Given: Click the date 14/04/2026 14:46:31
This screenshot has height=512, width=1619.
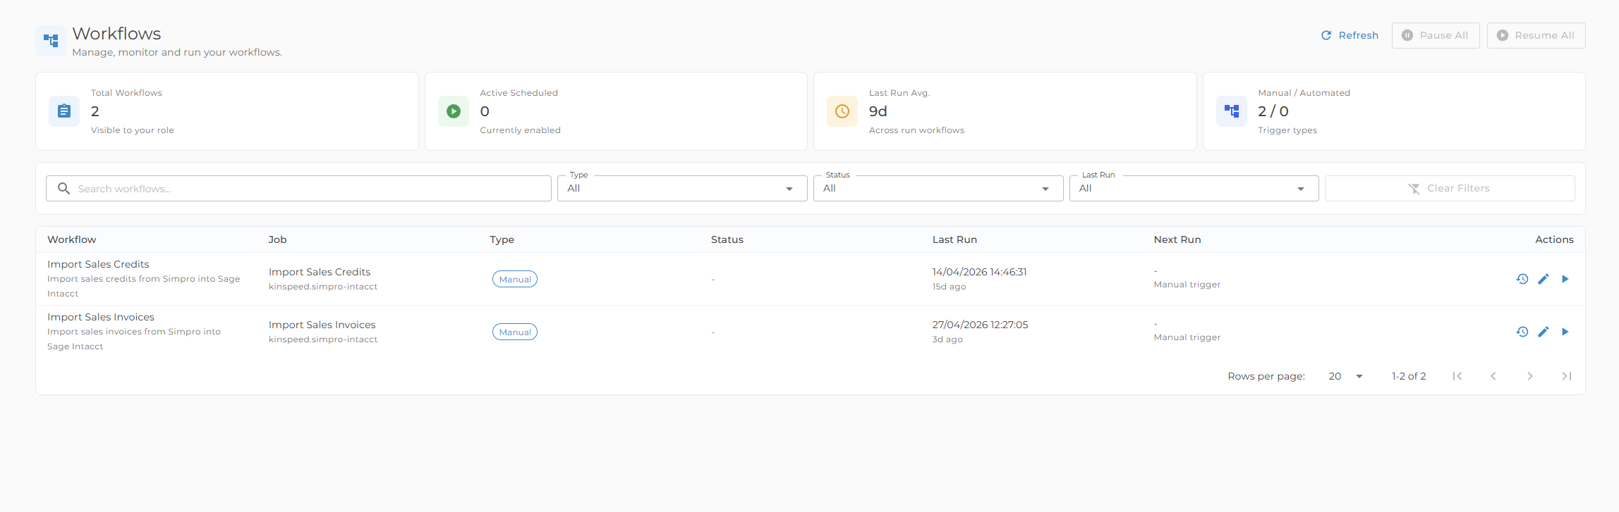Looking at the screenshot, I should pos(979,272).
